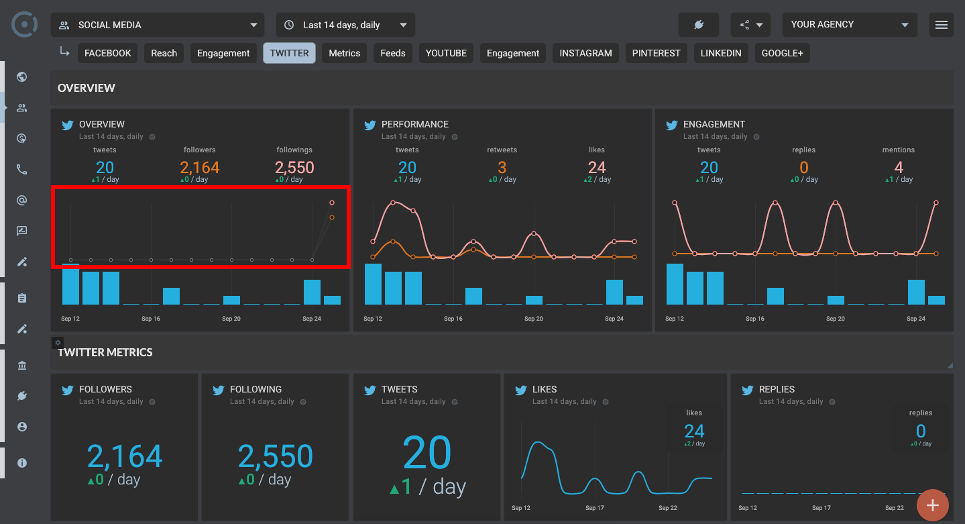Click the large 2,550 in FOLLOWING widget
This screenshot has height=524, width=965.
[276, 457]
